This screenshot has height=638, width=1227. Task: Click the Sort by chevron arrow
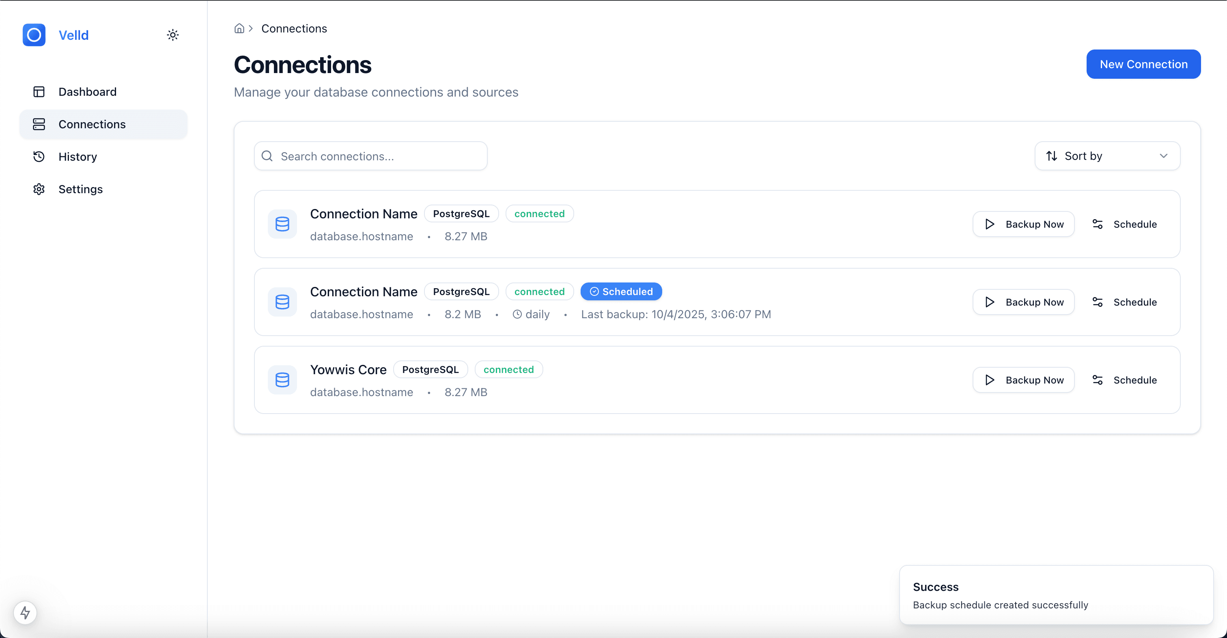coord(1164,156)
